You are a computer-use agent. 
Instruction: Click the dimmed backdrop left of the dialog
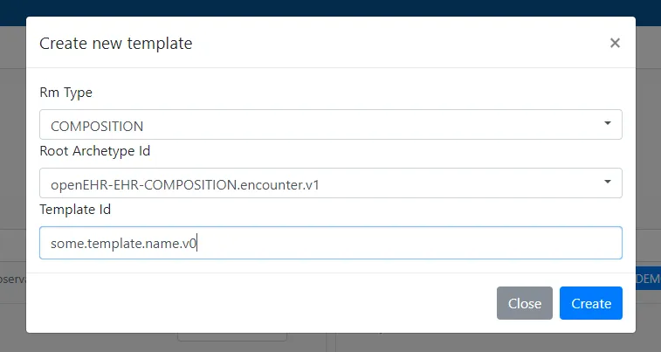click(12, 175)
